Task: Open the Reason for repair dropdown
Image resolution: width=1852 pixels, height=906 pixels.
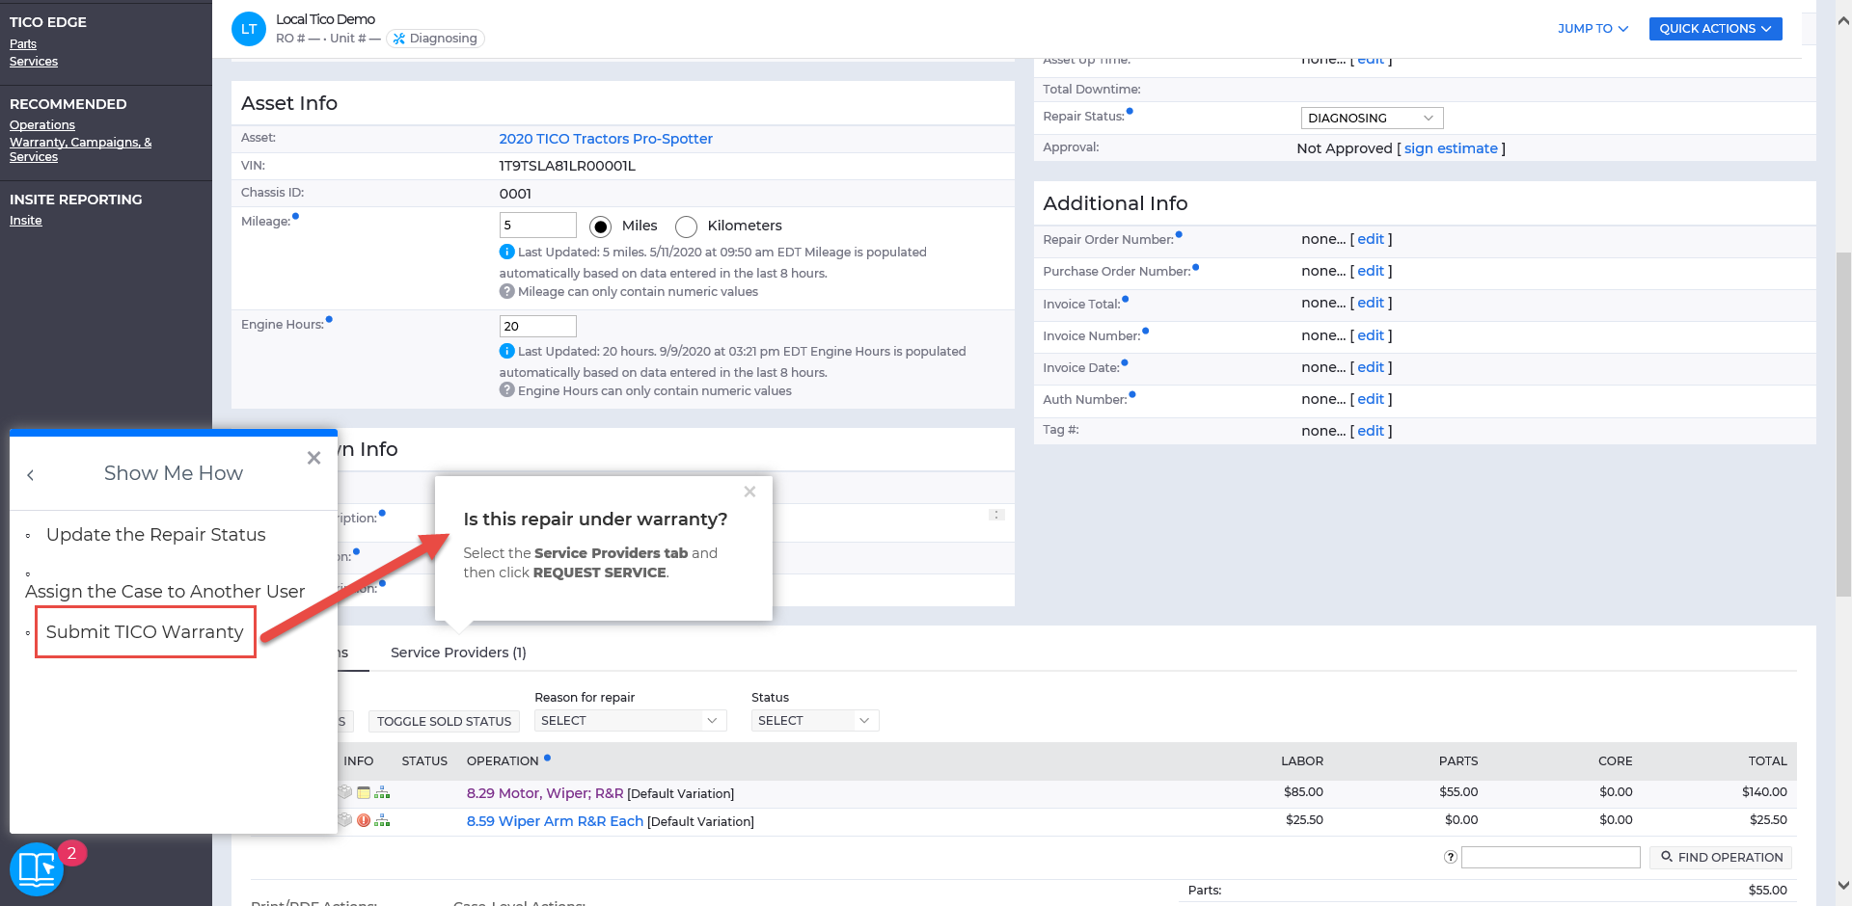Action: (630, 720)
